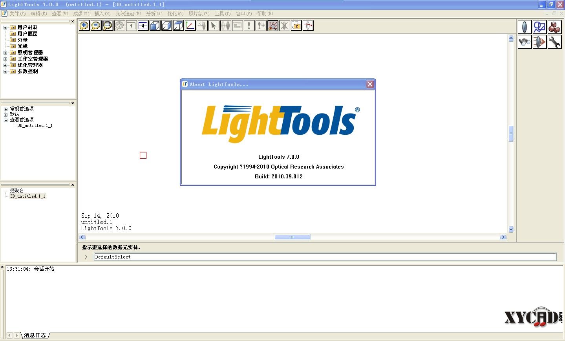The height and width of the screenshot is (341, 565).
Task: Click the single exclamation mark icon
Action: (x=249, y=26)
